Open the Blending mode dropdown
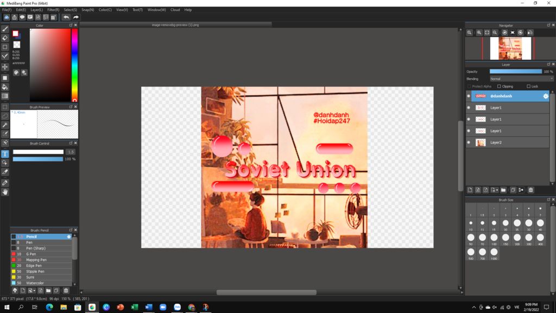This screenshot has width=556, height=313. (x=521, y=79)
